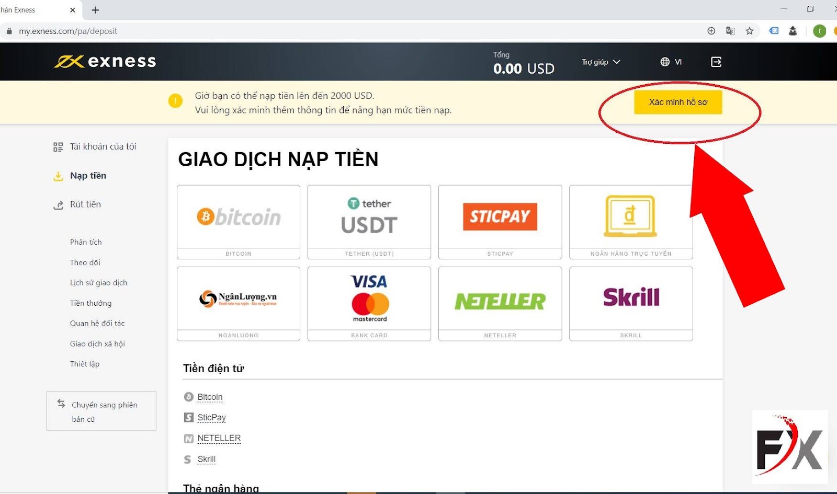Open Tiền thưởng in sidebar
837x494 pixels.
(91, 303)
